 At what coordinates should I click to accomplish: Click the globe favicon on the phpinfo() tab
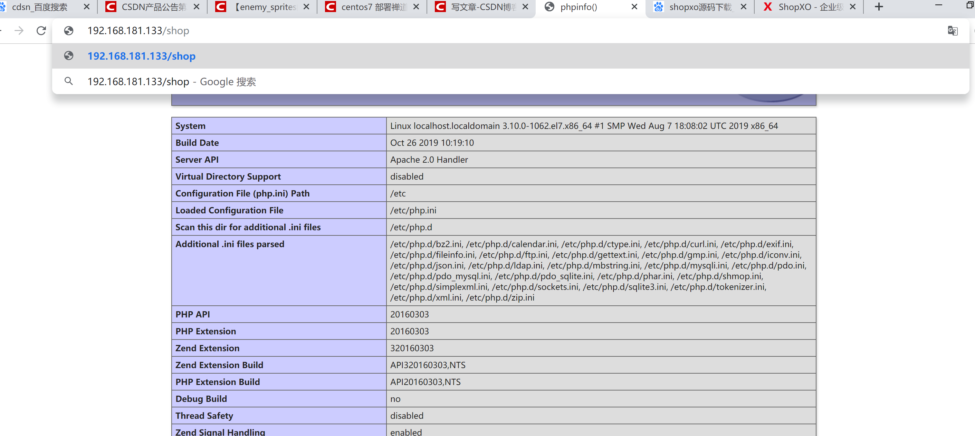[549, 7]
